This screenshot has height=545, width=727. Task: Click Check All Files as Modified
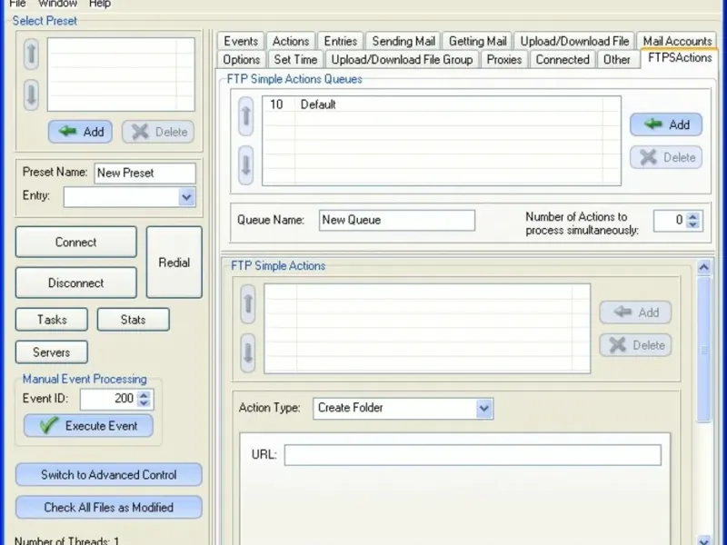[109, 507]
